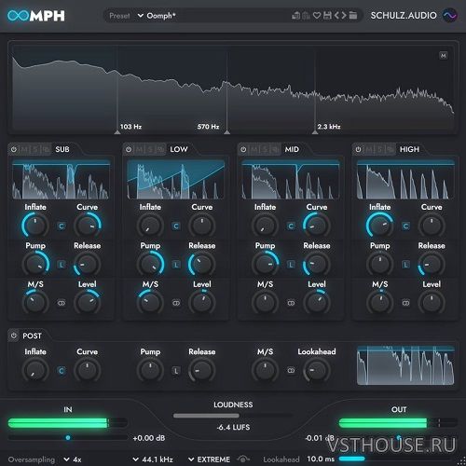Toggle SUB band Pump L button
Screen dimensions: 466x466
tap(62, 265)
